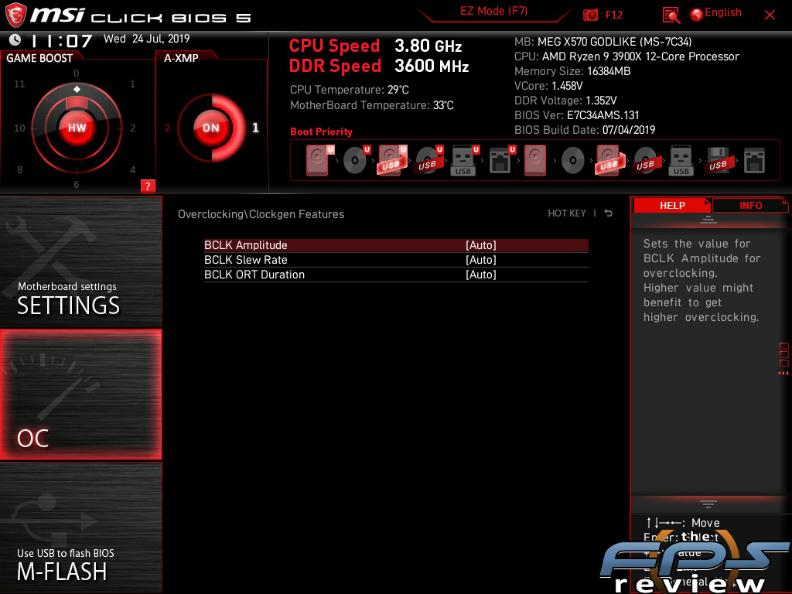Screen dimensions: 792x594
Task: Click the A-XMP label
Action: (181, 58)
